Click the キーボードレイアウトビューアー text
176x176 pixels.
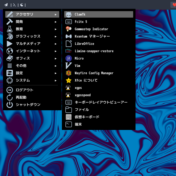point(101,102)
